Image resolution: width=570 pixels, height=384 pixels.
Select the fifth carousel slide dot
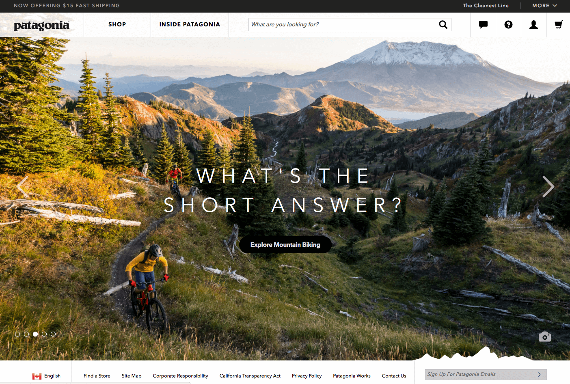pyautogui.click(x=53, y=334)
